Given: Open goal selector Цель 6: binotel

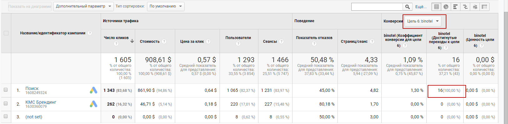Looking at the screenshot, I should (x=423, y=21).
